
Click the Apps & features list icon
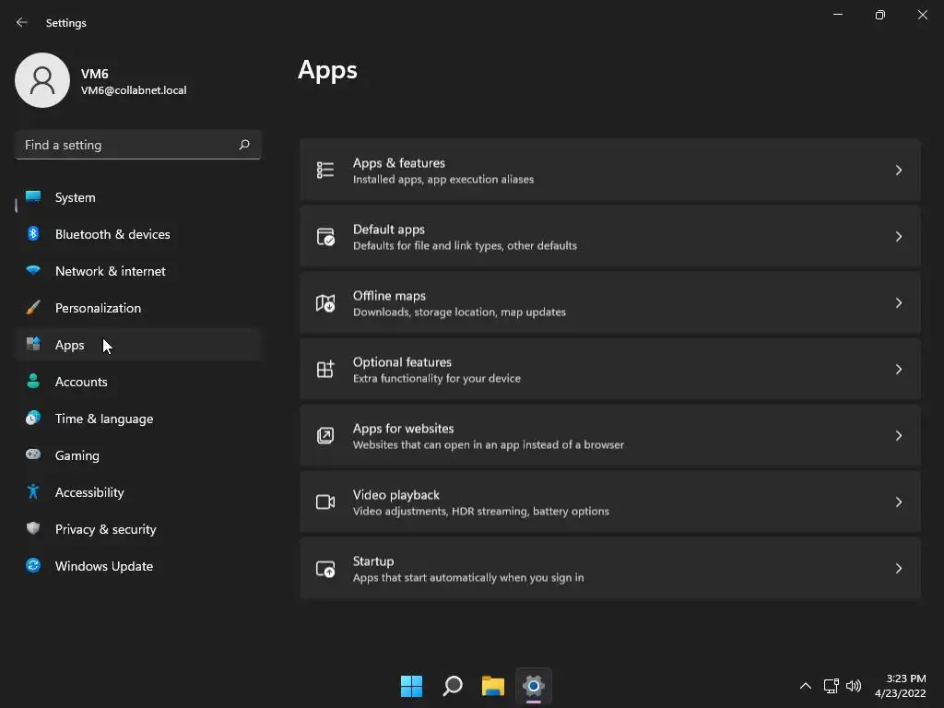(x=325, y=171)
